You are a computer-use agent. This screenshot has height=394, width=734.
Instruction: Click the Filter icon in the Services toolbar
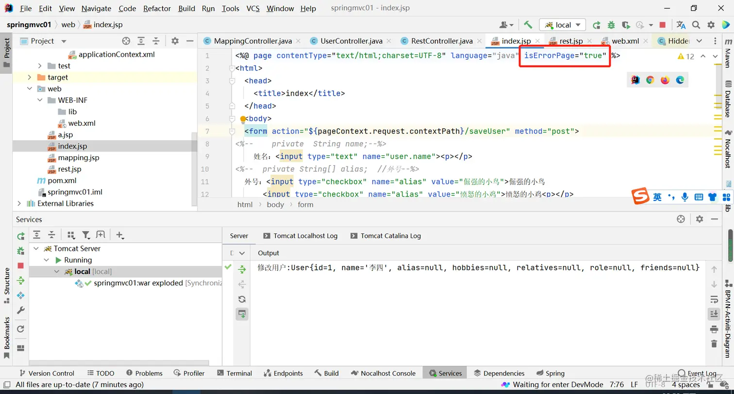point(86,235)
